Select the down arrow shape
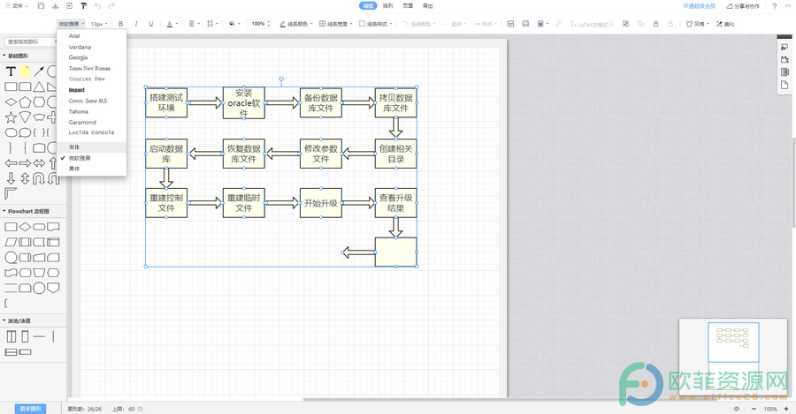The image size is (796, 414). click(x=11, y=178)
